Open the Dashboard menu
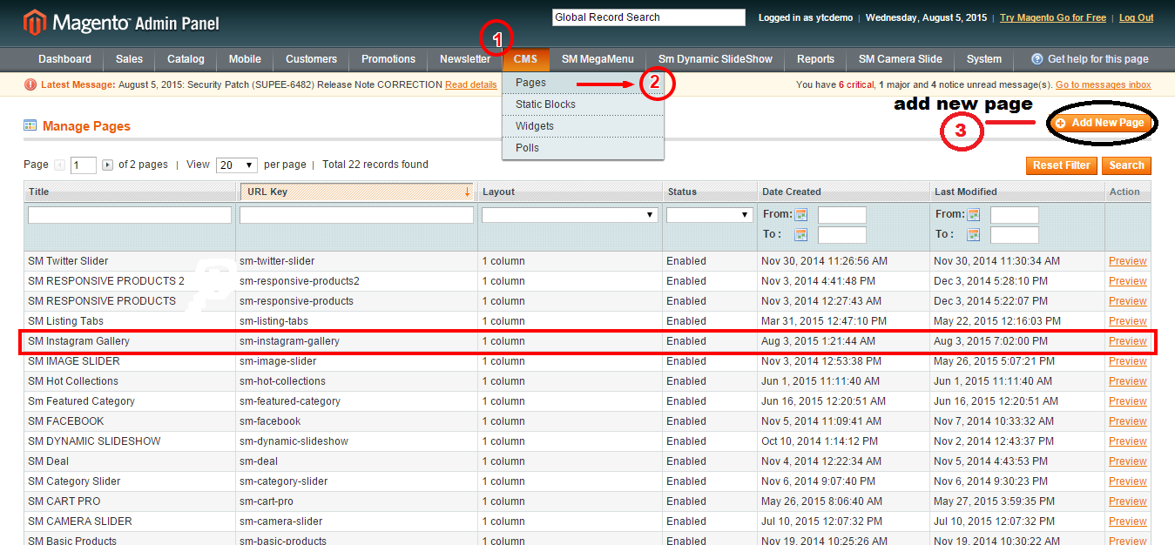Viewport: 1175px width, 545px height. 64,59
